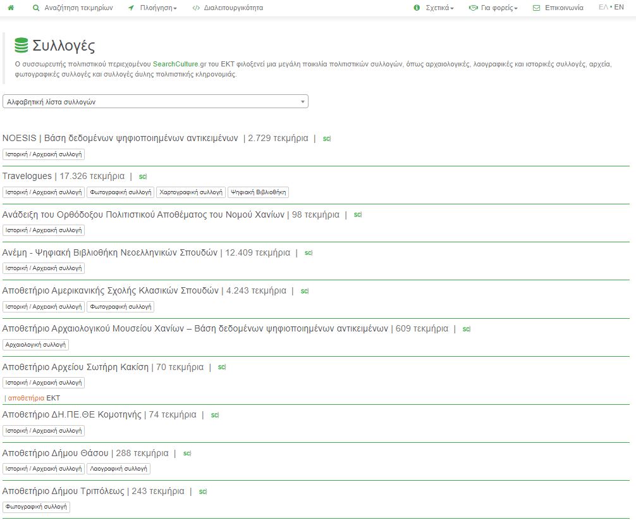The width and height of the screenshot is (636, 520).
Task: Click sc icon next to Ανέμη collection
Action: tap(308, 253)
